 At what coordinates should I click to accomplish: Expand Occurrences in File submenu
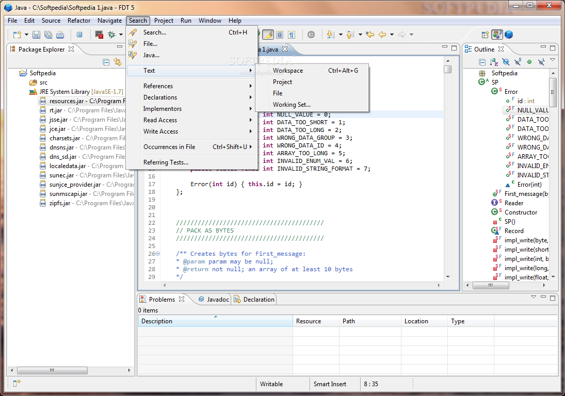(x=192, y=147)
